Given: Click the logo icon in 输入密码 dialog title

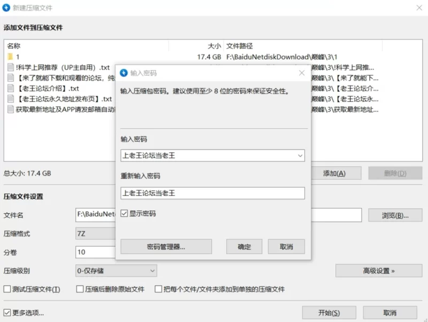Looking at the screenshot, I should click(x=124, y=73).
